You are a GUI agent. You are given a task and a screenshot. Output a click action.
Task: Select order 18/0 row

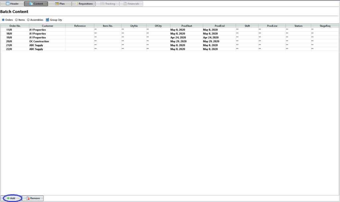170,34
